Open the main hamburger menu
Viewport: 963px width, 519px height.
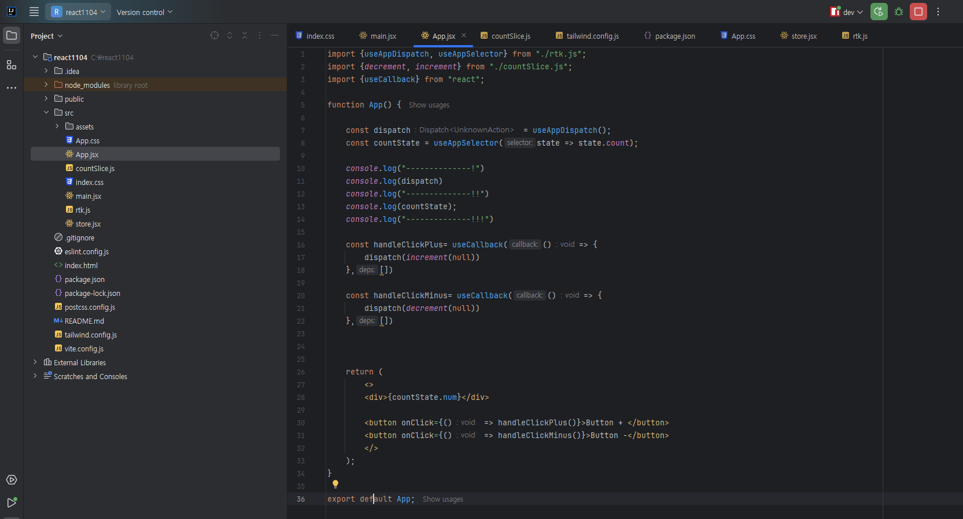(34, 12)
